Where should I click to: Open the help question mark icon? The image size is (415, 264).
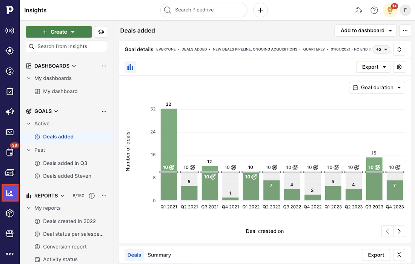[374, 10]
